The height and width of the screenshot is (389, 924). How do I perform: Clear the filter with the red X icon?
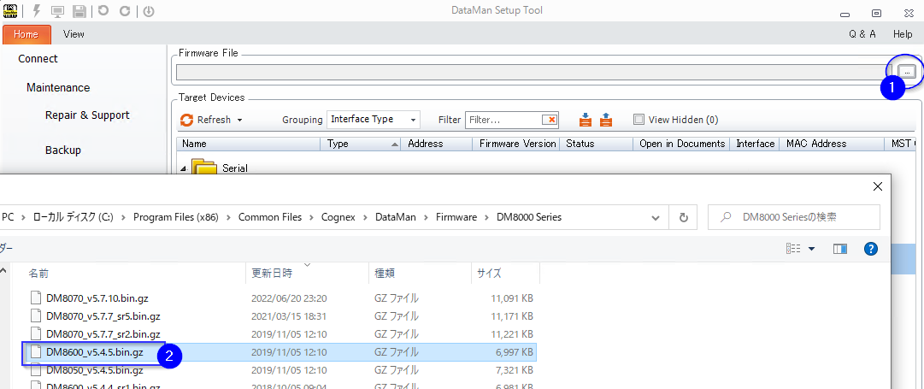click(550, 120)
